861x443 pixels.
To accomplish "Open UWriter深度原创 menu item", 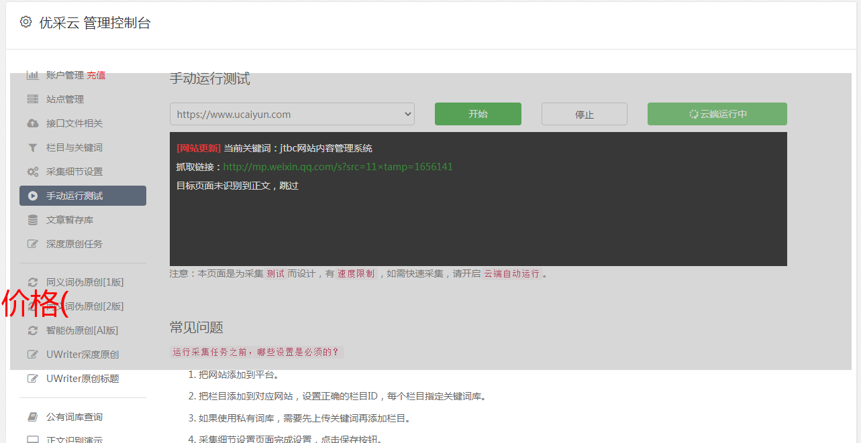I will coord(82,355).
